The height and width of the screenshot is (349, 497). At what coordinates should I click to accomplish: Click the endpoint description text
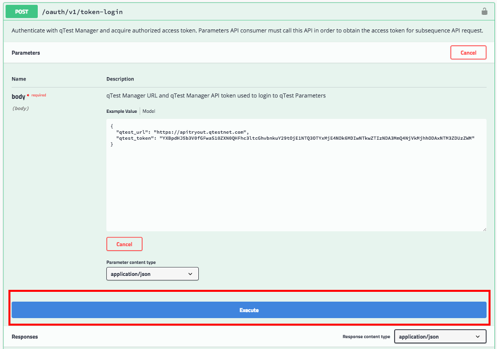[x=247, y=30]
